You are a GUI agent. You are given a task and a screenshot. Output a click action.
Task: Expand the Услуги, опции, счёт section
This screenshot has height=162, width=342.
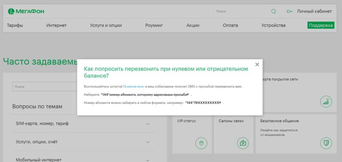point(148,142)
